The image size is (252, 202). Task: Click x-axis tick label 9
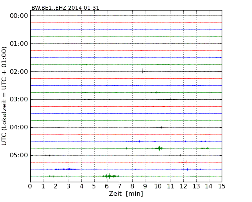pyautogui.click(x=145, y=186)
